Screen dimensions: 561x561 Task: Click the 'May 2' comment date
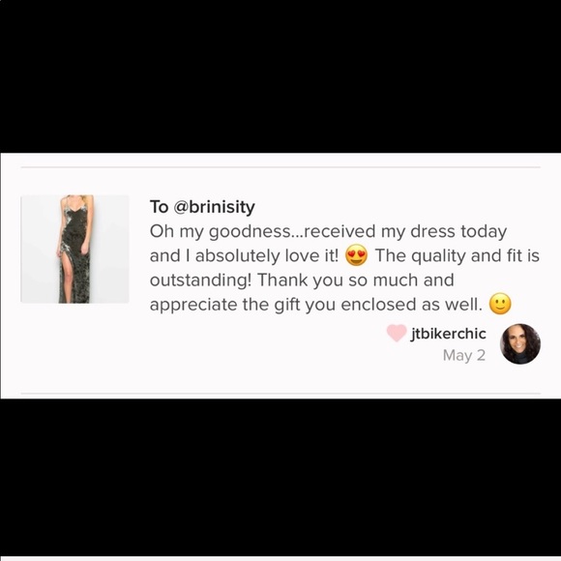(x=464, y=355)
